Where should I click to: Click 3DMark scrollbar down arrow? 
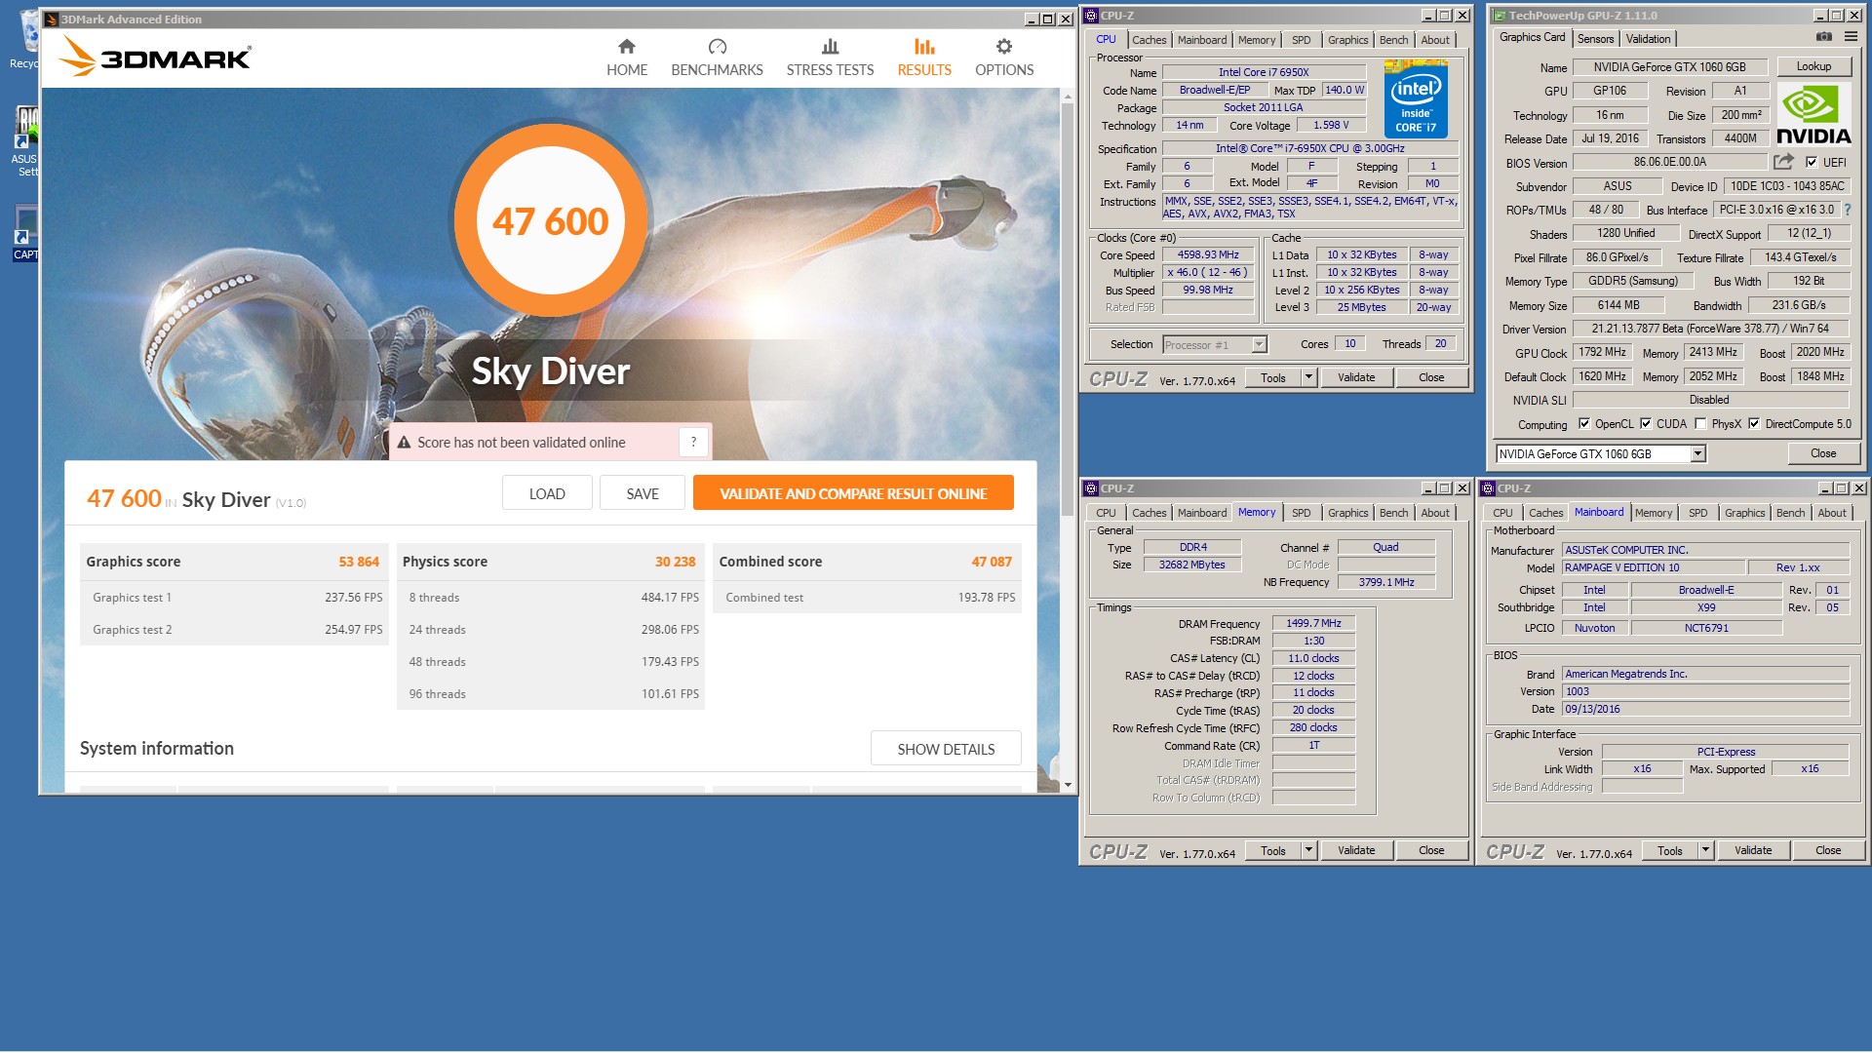1069,785
